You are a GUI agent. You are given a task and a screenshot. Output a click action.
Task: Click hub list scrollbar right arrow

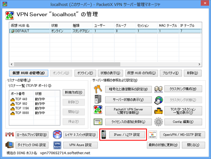(199, 64)
